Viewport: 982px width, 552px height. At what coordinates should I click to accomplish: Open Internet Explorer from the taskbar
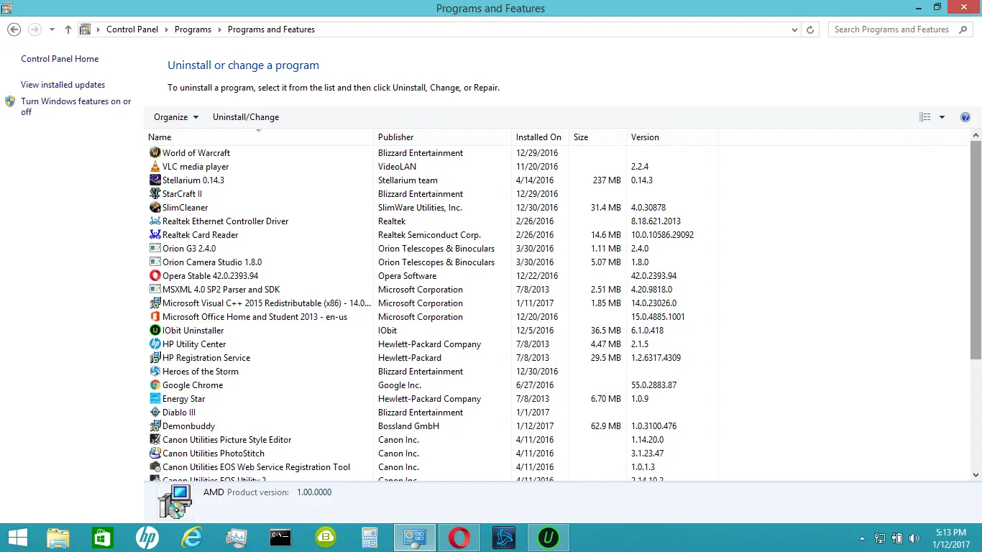(x=192, y=537)
